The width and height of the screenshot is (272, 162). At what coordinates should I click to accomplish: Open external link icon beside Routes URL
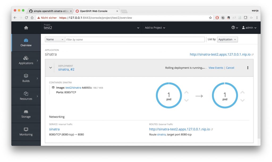pyautogui.click(x=212, y=129)
